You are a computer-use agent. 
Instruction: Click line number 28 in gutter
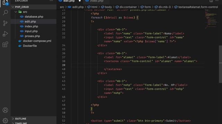click(x=63, y=18)
